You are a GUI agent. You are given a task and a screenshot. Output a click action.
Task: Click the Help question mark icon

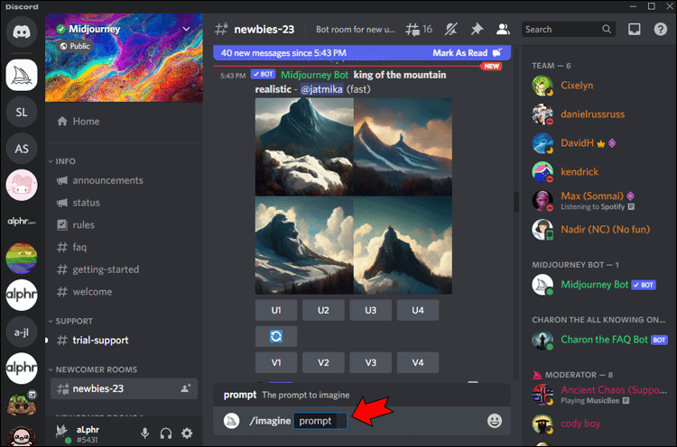[660, 30]
